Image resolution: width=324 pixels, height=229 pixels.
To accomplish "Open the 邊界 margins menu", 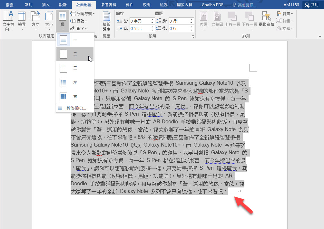I will pos(22,21).
